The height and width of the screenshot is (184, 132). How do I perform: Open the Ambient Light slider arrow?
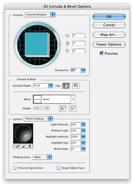[x=83, y=131]
